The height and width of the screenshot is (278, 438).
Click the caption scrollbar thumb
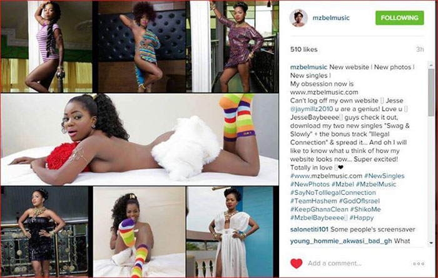point(431,92)
